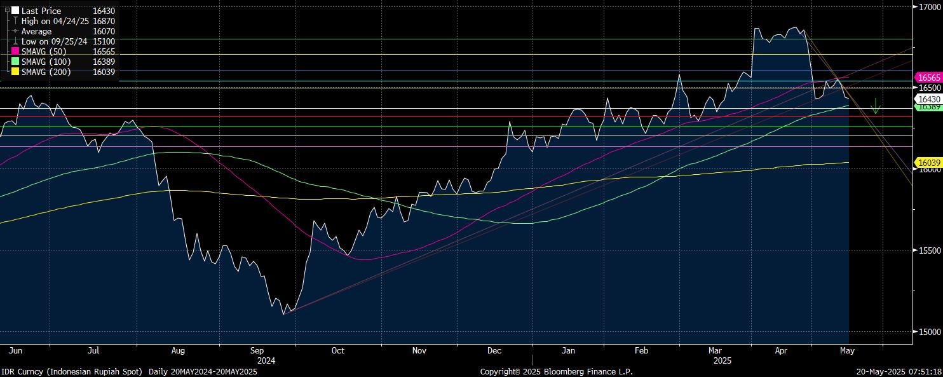943x377 pixels.
Task: Select the Low marker icon in legend
Action: tap(15, 41)
